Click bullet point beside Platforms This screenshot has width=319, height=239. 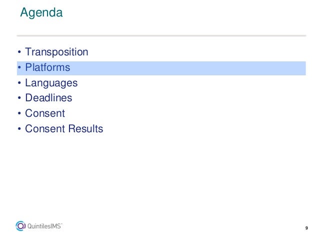[19, 67]
